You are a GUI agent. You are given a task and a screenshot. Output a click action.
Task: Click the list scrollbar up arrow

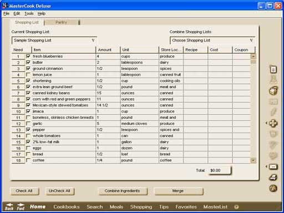click(253, 56)
